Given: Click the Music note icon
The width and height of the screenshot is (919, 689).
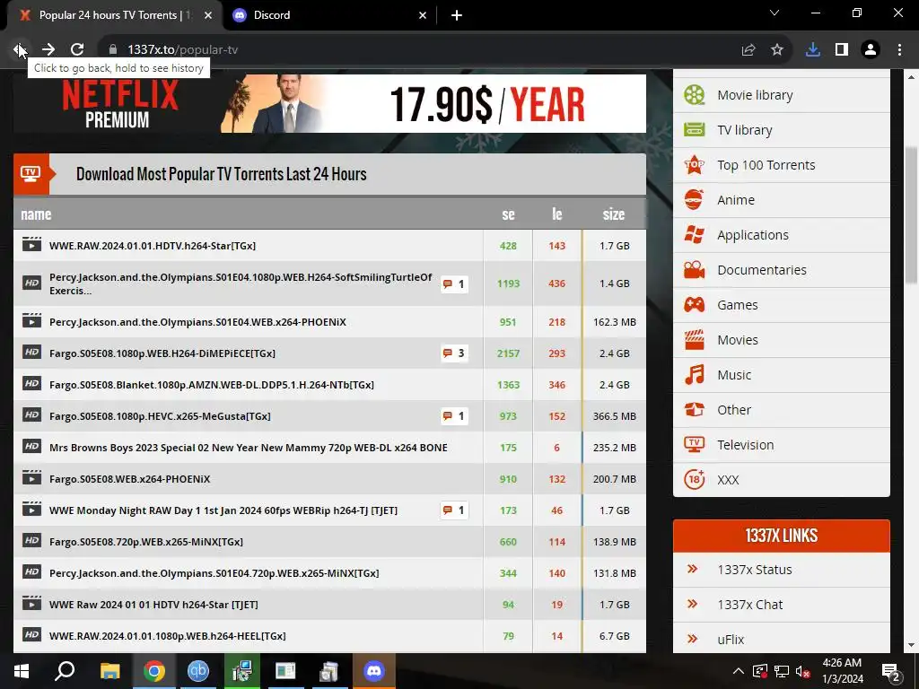Looking at the screenshot, I should click(695, 375).
